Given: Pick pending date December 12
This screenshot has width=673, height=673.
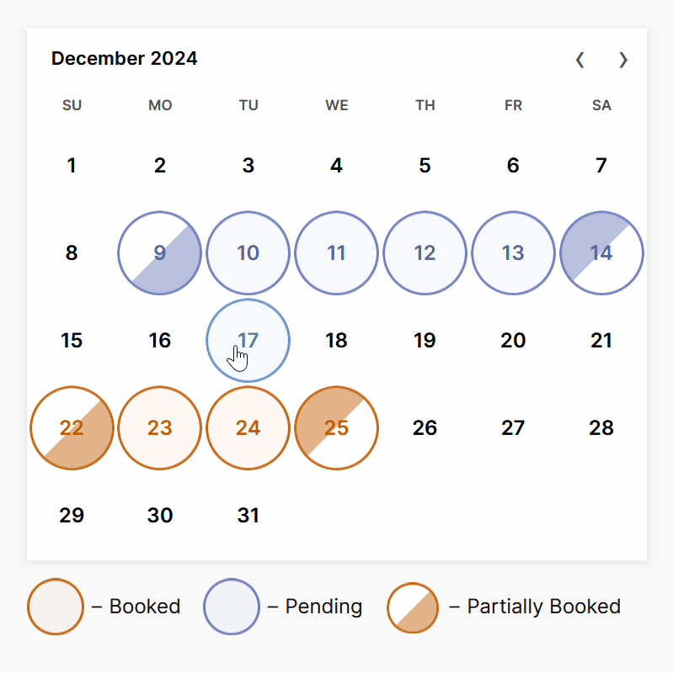Looking at the screenshot, I should click(425, 253).
